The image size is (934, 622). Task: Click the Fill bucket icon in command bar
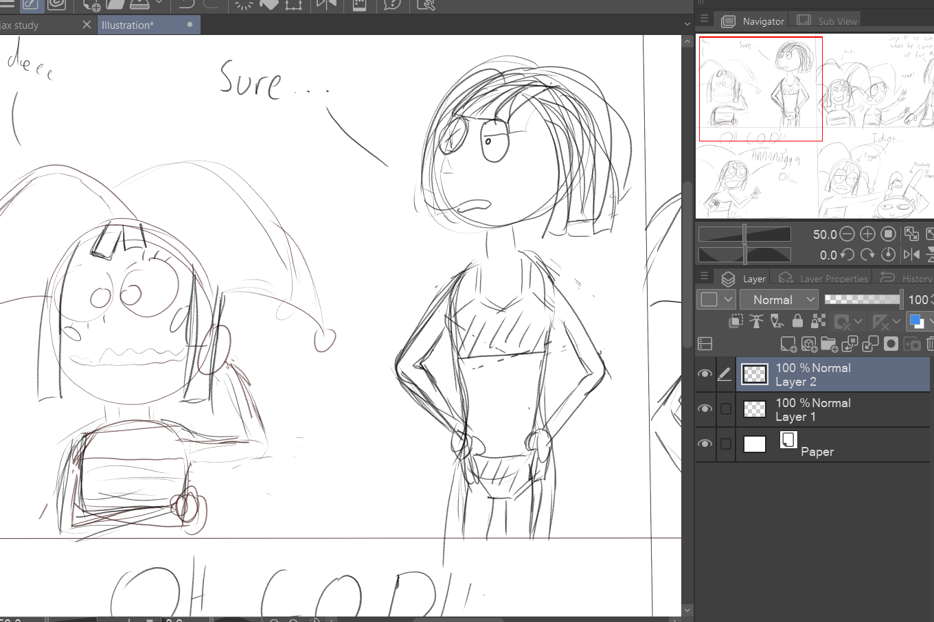coord(269,5)
